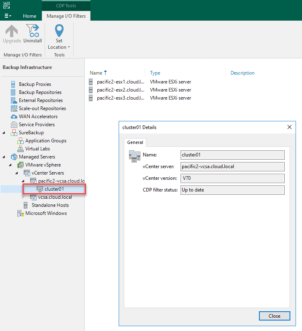Select Backup Proxies in the tree
The height and width of the screenshot is (331, 302).
35,84
